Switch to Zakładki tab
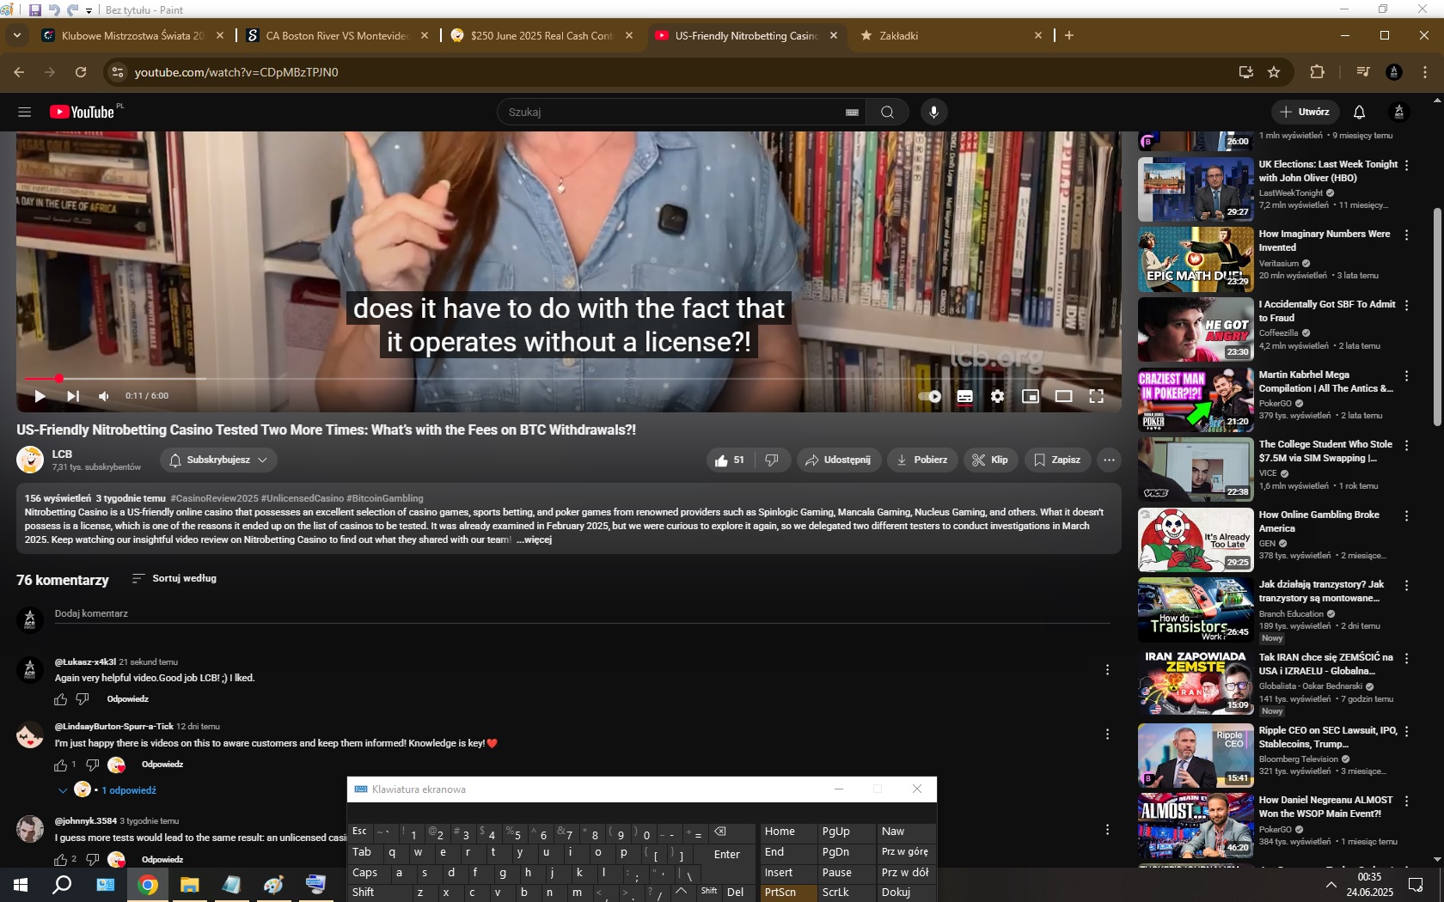Screen dimensions: 1444x902 coord(950,35)
